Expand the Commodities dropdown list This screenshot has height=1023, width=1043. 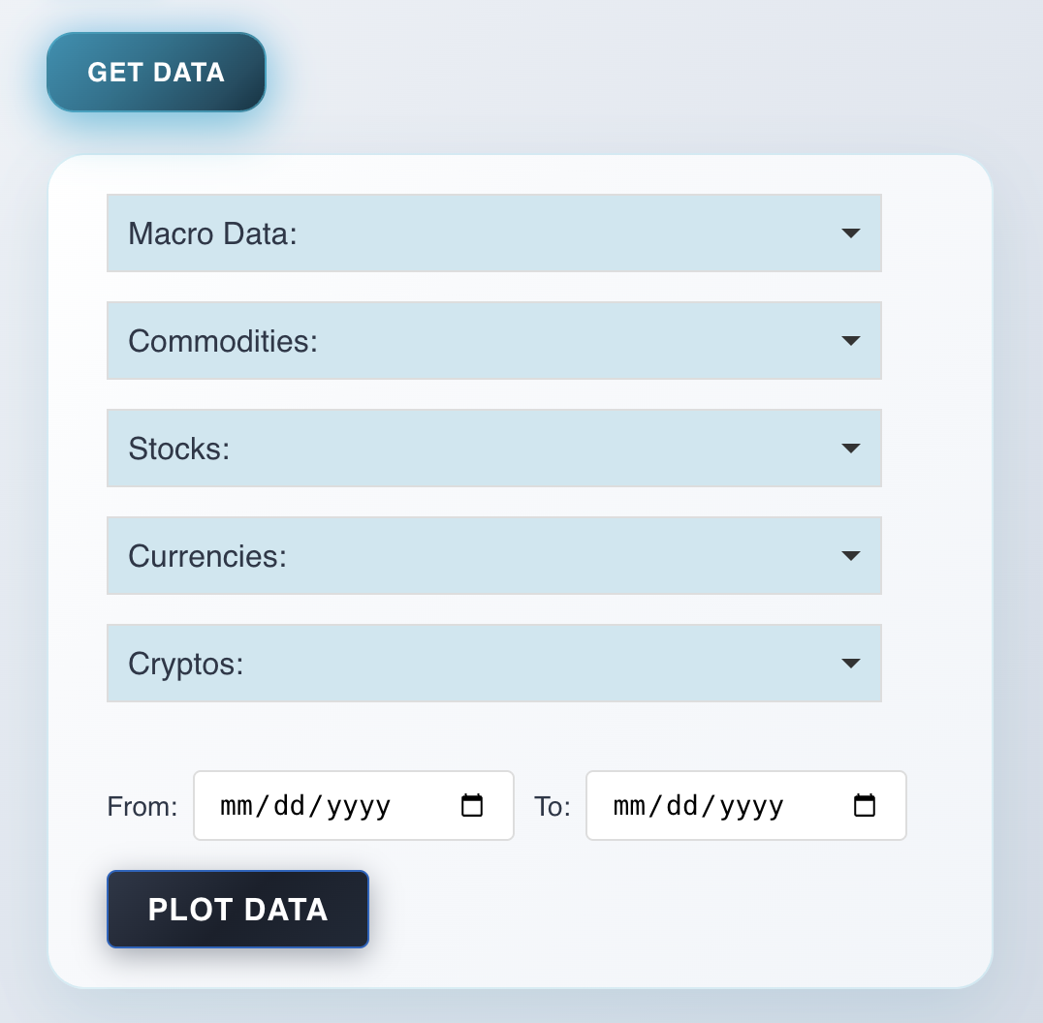click(x=493, y=341)
